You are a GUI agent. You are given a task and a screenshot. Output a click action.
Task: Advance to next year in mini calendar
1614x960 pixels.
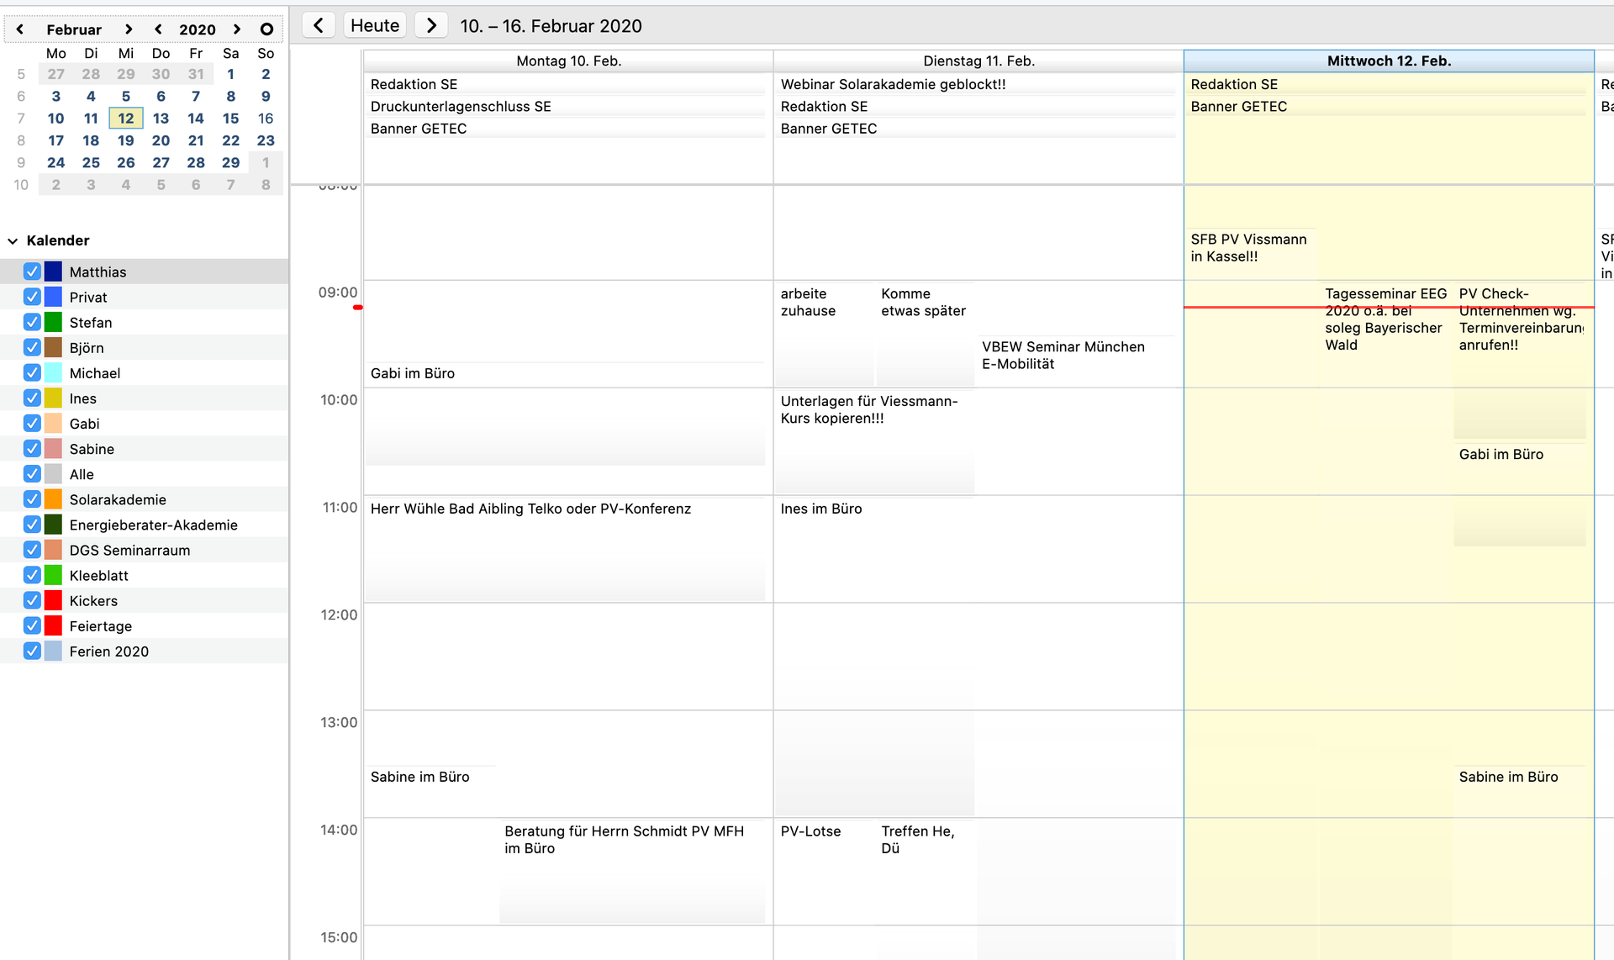(x=237, y=29)
